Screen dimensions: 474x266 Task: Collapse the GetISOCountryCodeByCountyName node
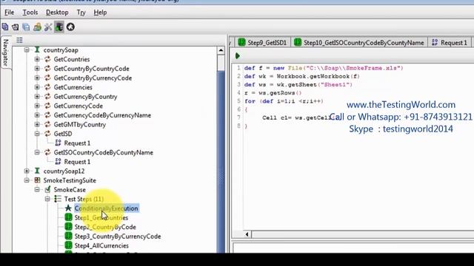click(37, 152)
